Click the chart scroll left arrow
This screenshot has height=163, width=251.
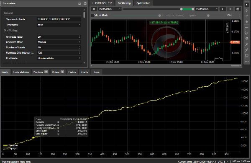[91, 65]
